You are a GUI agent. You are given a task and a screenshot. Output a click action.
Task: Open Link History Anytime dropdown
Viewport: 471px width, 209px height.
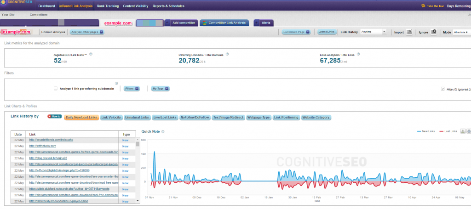pos(373,32)
